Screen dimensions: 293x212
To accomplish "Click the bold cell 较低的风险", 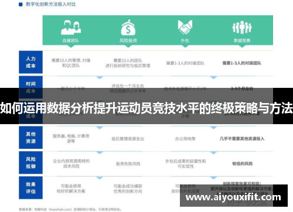I will [242, 163].
